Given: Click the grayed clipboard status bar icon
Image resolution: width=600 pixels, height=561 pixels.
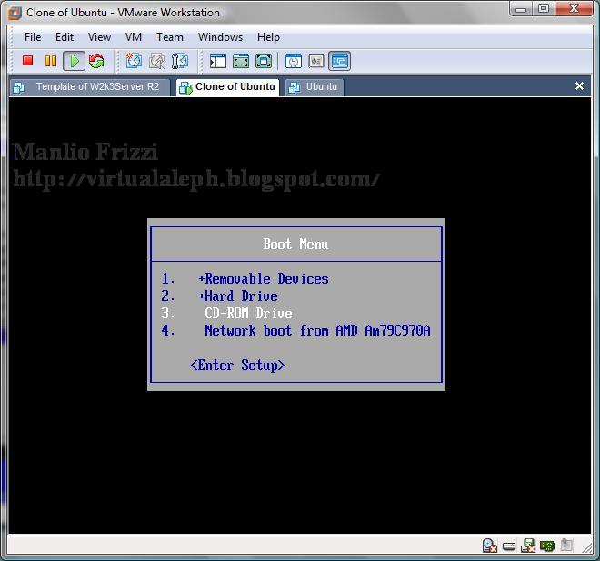Looking at the screenshot, I should pos(566,545).
